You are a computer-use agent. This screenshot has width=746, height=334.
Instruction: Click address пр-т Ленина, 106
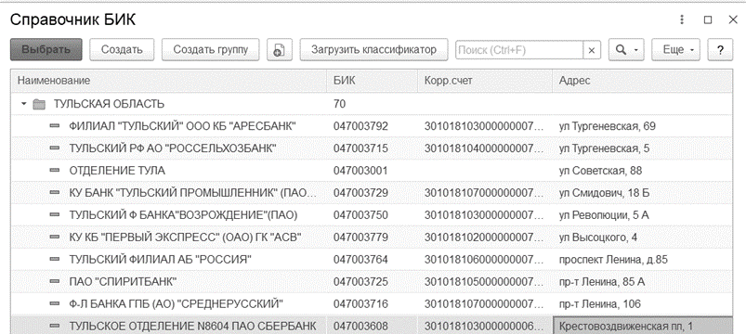(600, 303)
